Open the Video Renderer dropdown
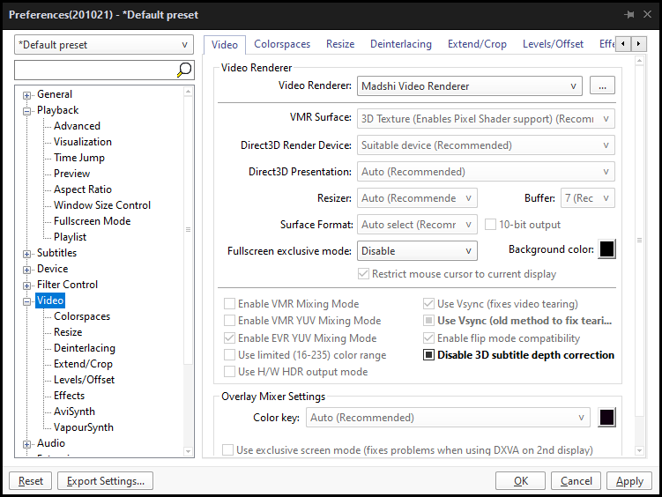 tap(470, 86)
